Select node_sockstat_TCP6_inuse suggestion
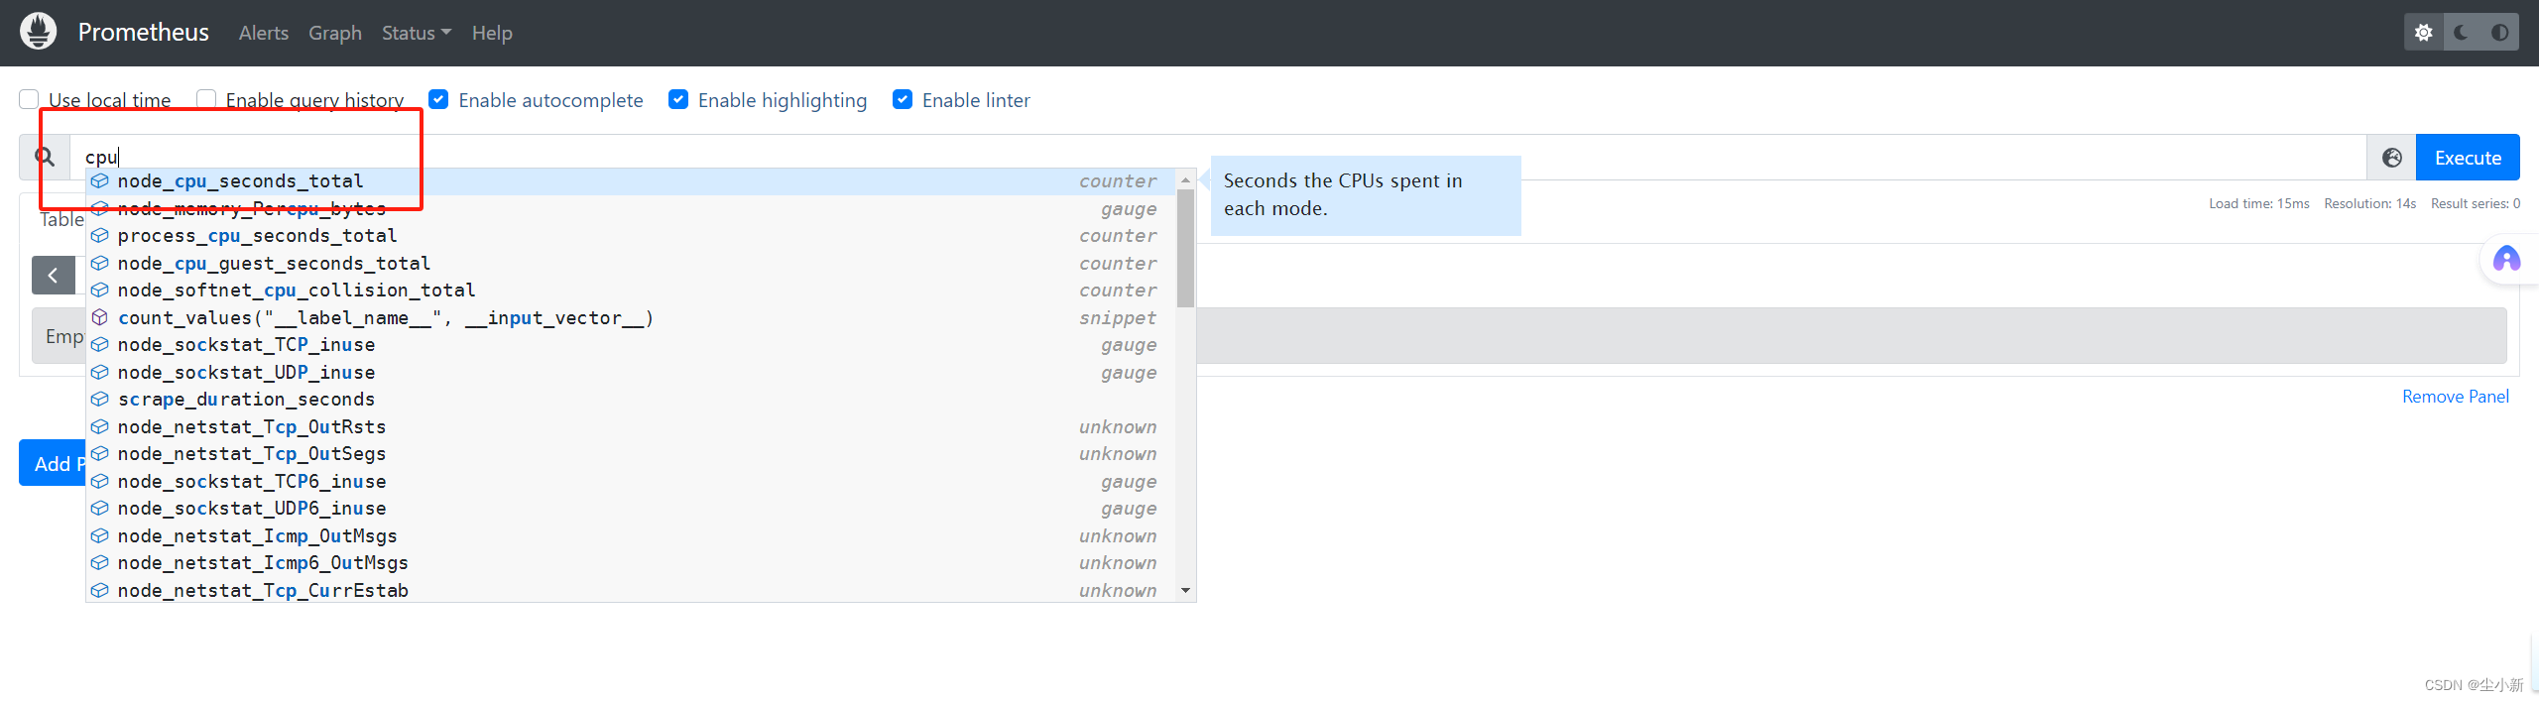Image resolution: width=2539 pixels, height=701 pixels. [x=631, y=482]
